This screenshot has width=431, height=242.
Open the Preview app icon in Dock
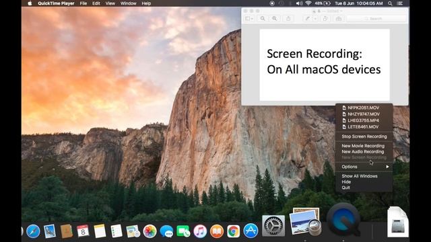tap(305, 222)
